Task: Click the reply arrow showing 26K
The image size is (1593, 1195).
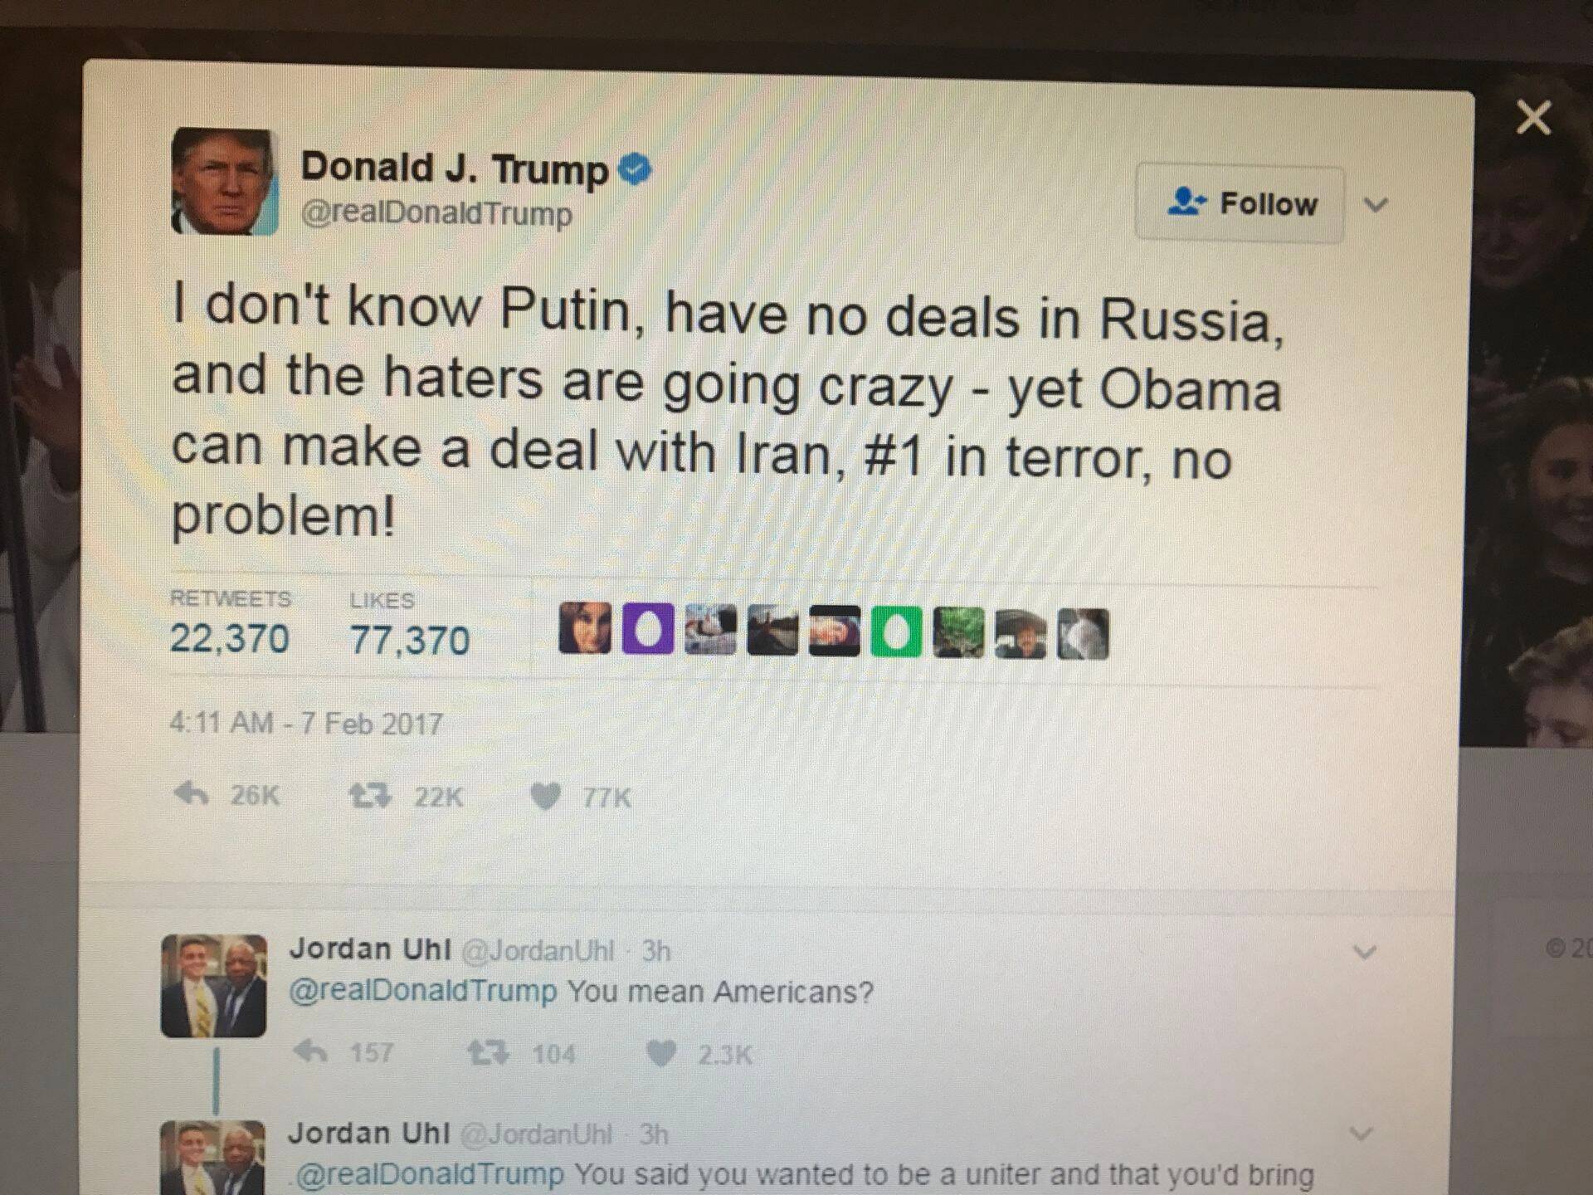Action: [x=192, y=794]
